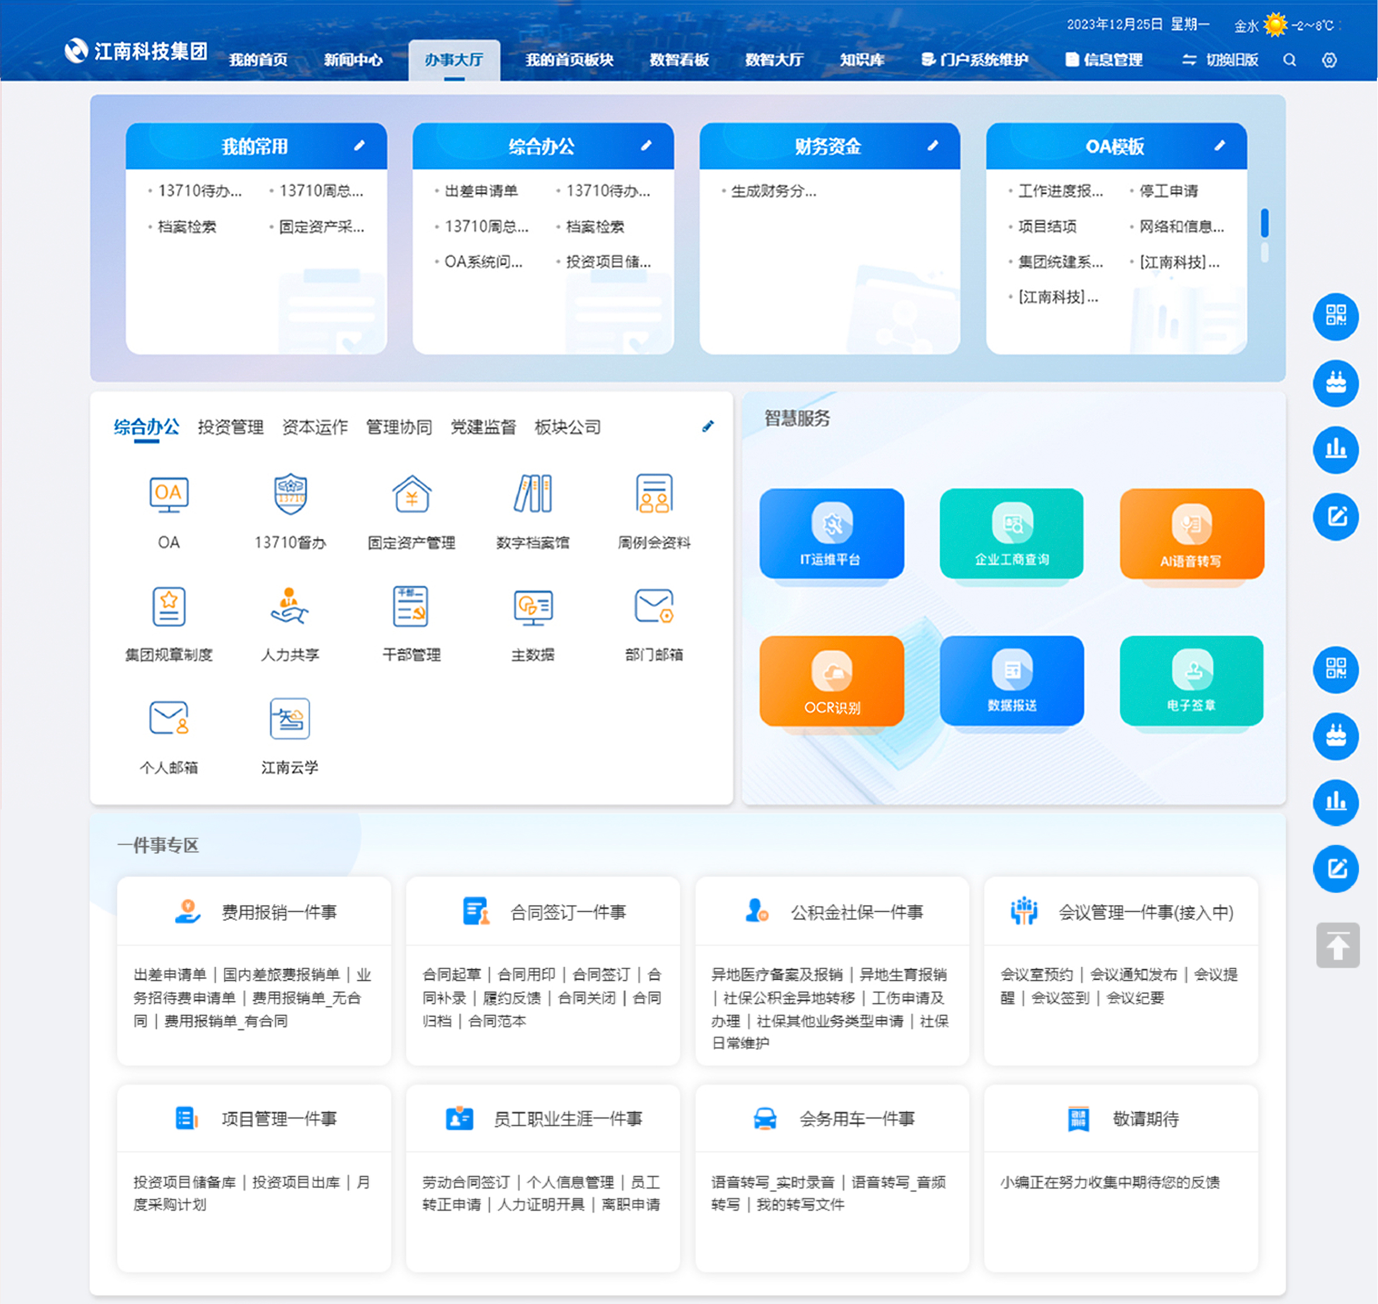This screenshot has width=1378, height=1304.
Task: Edit the OA模板 card via pencil
Action: (x=1219, y=146)
